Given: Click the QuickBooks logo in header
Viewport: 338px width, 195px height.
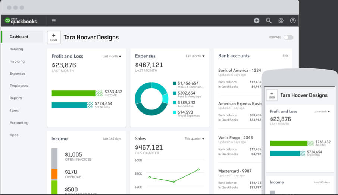Looking at the screenshot, I should pos(21,21).
